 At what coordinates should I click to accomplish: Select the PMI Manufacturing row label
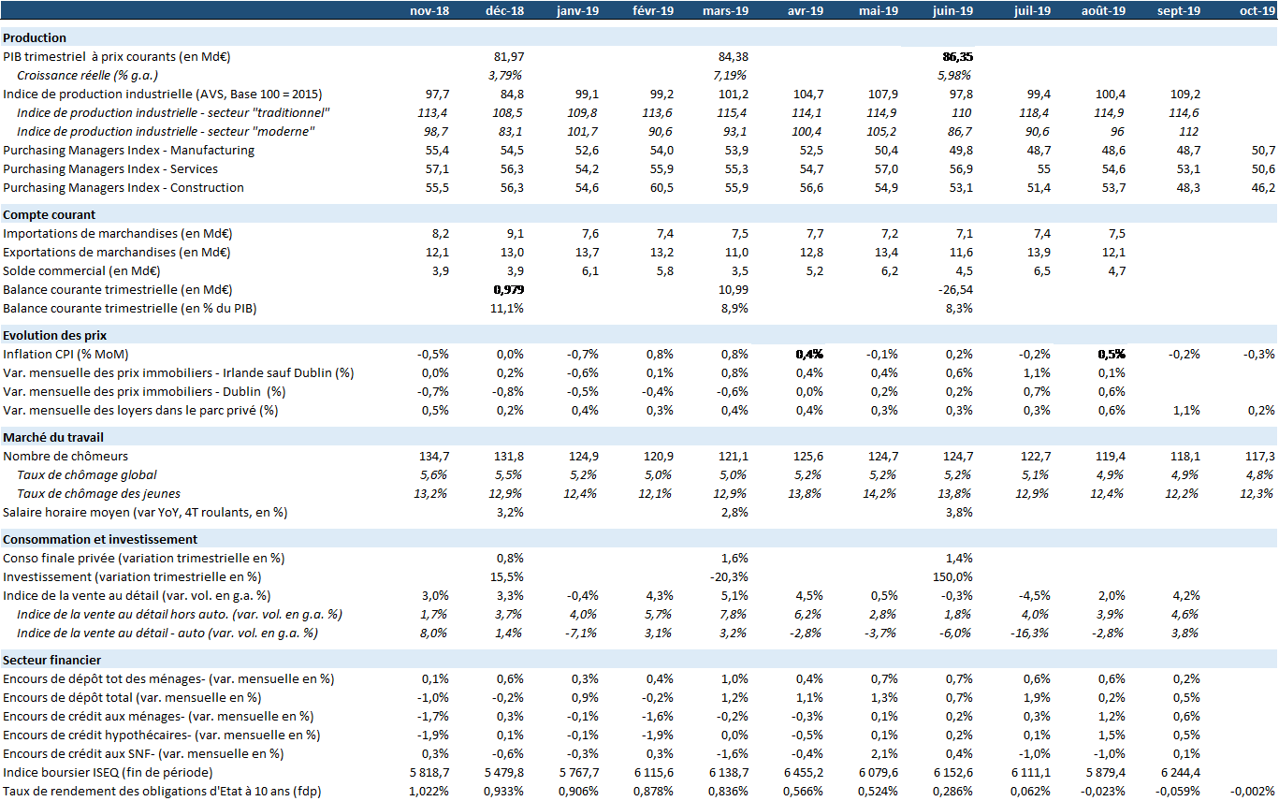coord(128,150)
